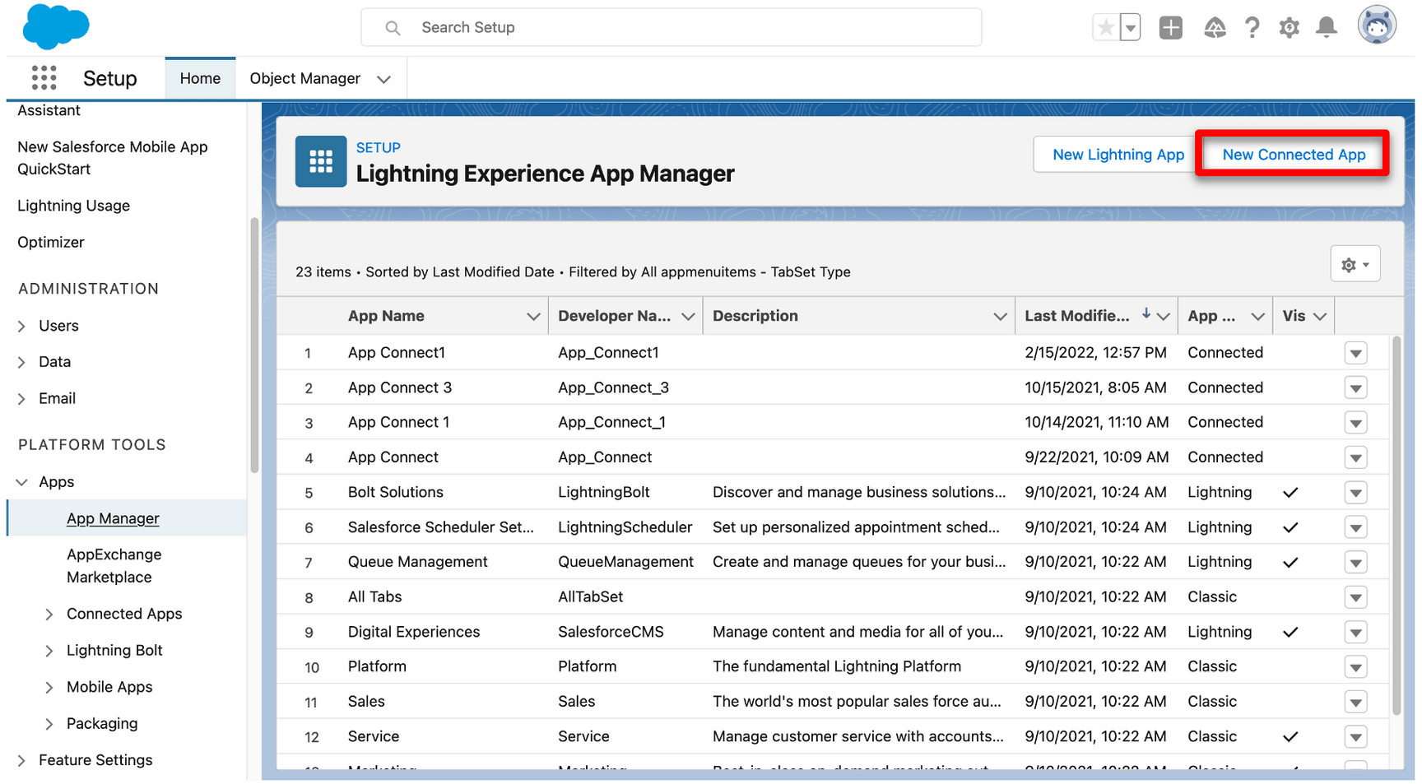1422x784 pixels.
Task: Click the New Connected App button
Action: 1293,154
